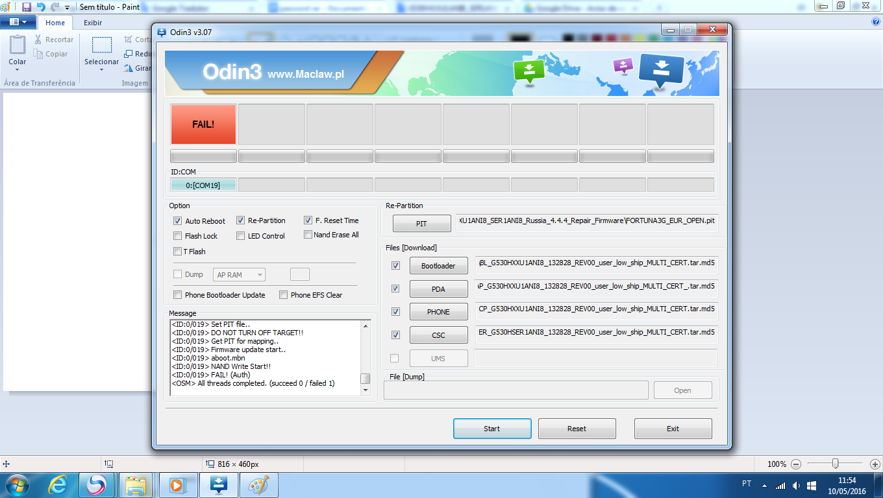Click the Odin3 title bar app icon
Viewport: 883px width, 498px height.
(162, 31)
